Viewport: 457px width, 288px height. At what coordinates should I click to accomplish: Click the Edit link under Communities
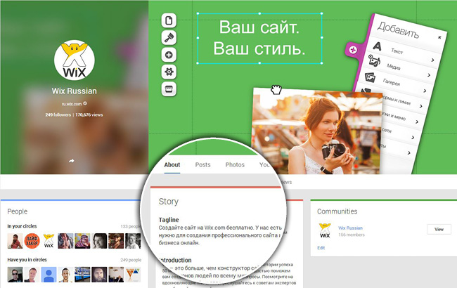pyautogui.click(x=321, y=248)
